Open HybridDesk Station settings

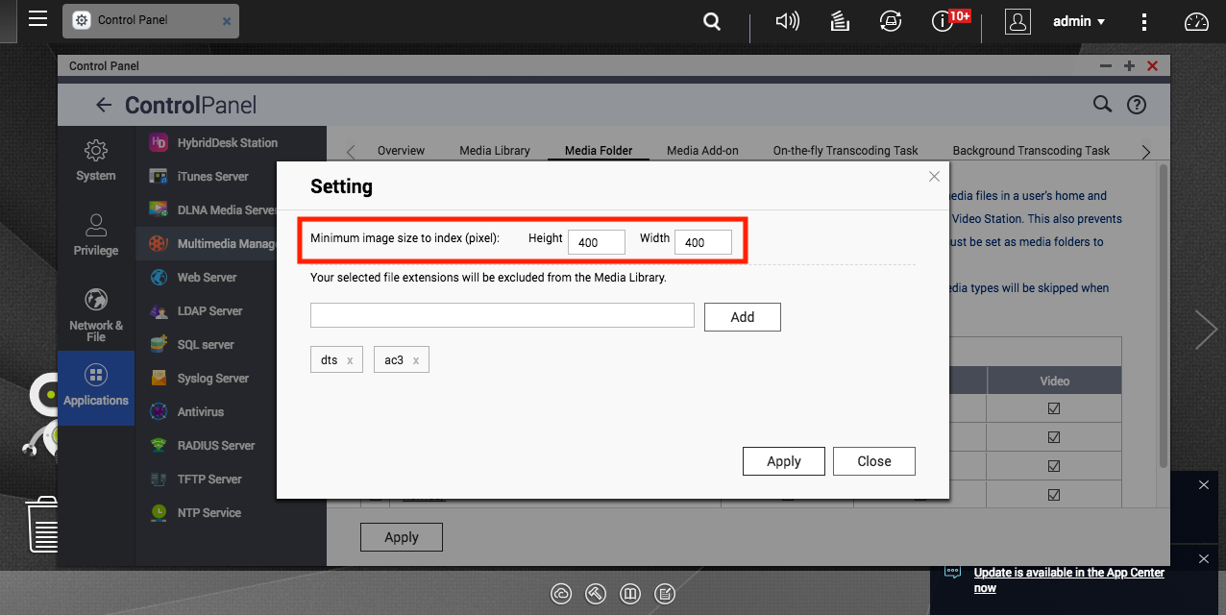[x=226, y=142]
